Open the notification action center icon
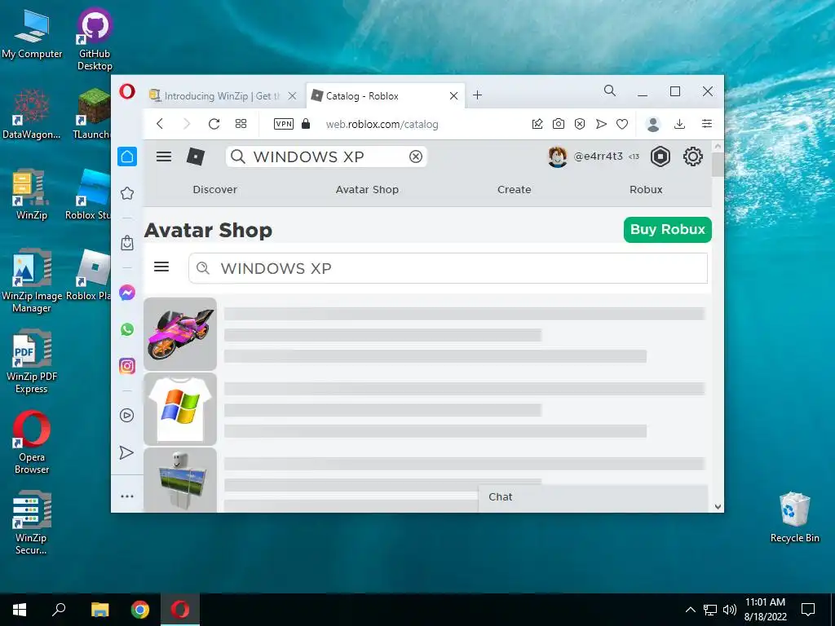This screenshot has width=835, height=626. pyautogui.click(x=808, y=610)
